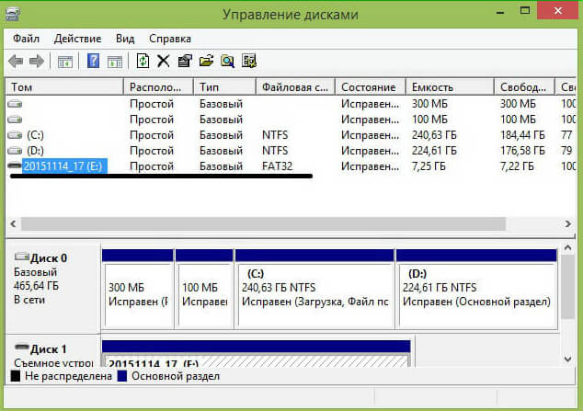This screenshot has height=411, width=583.
Task: Click the 100 МБ volume row's drive icon
Action: pos(15,120)
